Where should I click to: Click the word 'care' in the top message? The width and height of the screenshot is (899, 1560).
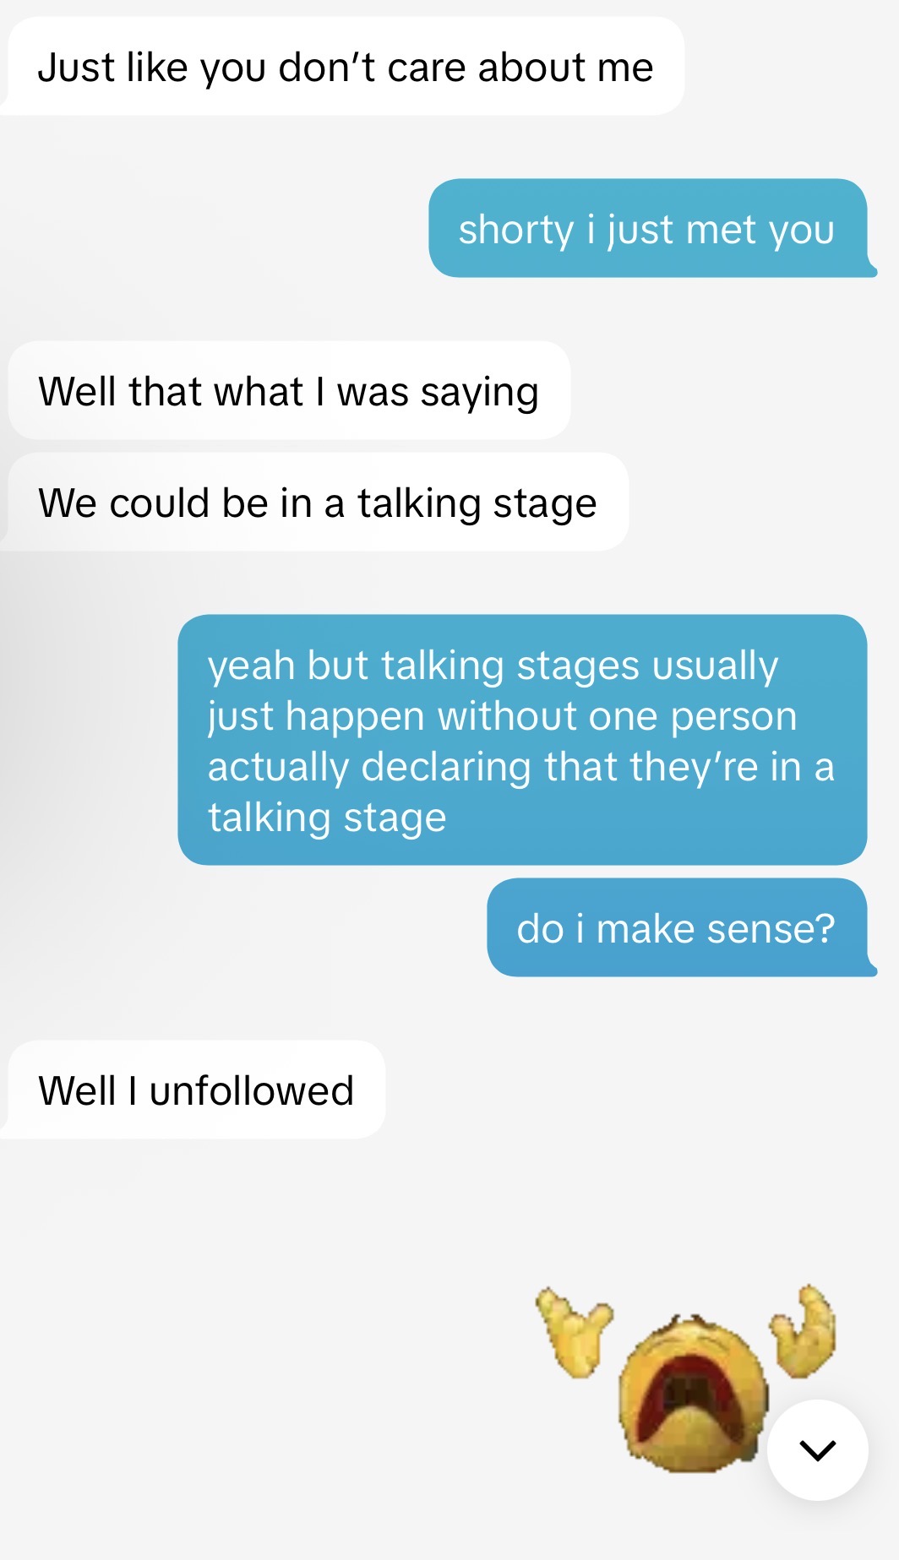coord(427,68)
